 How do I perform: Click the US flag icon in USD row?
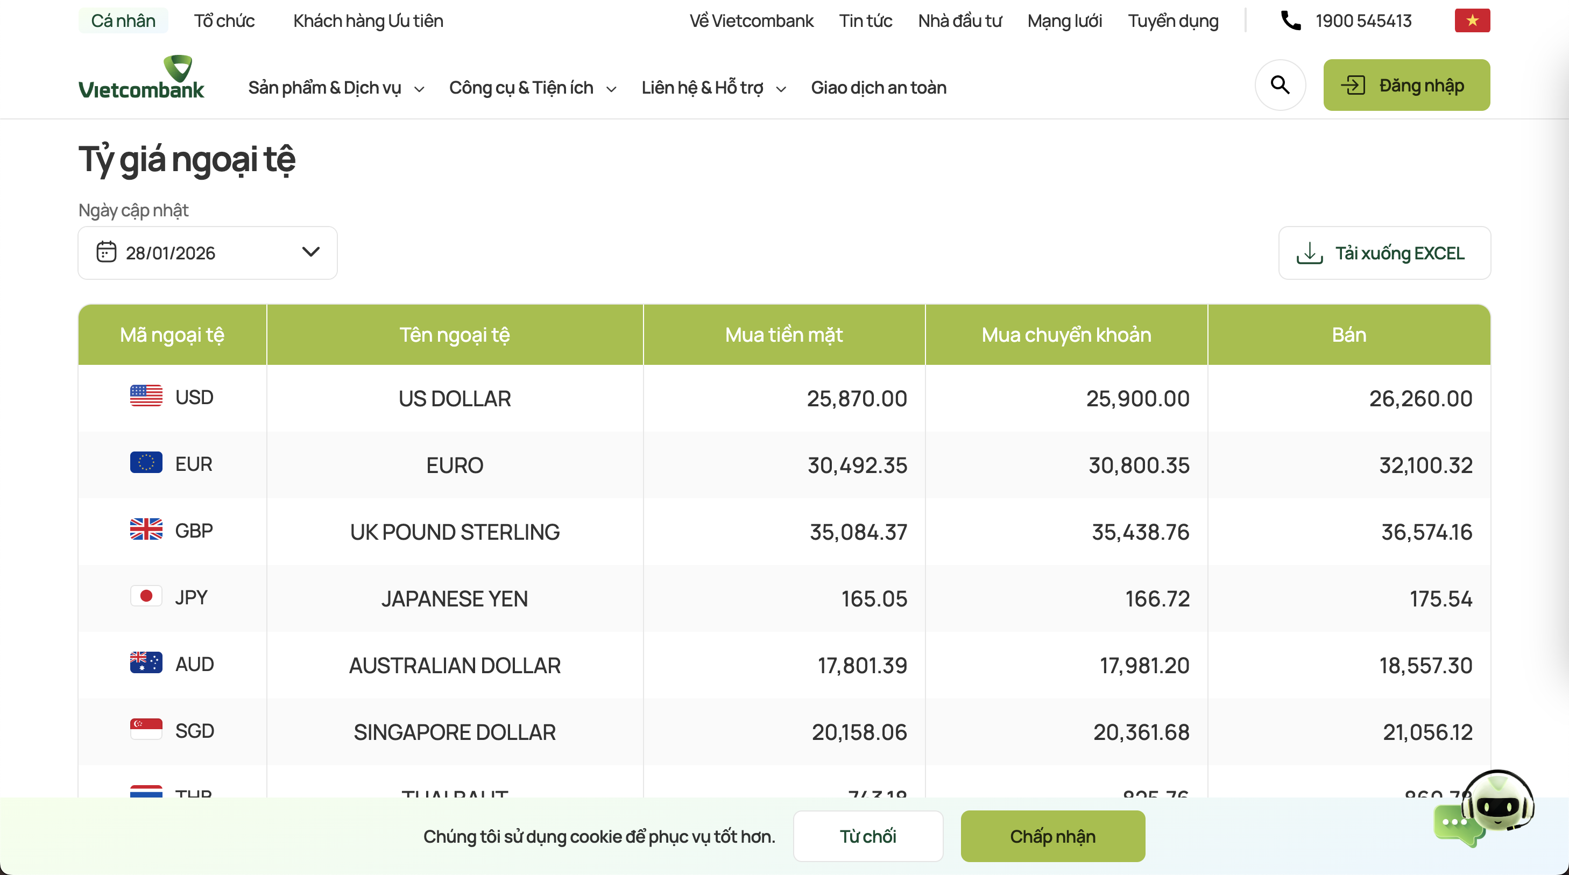[x=146, y=396]
